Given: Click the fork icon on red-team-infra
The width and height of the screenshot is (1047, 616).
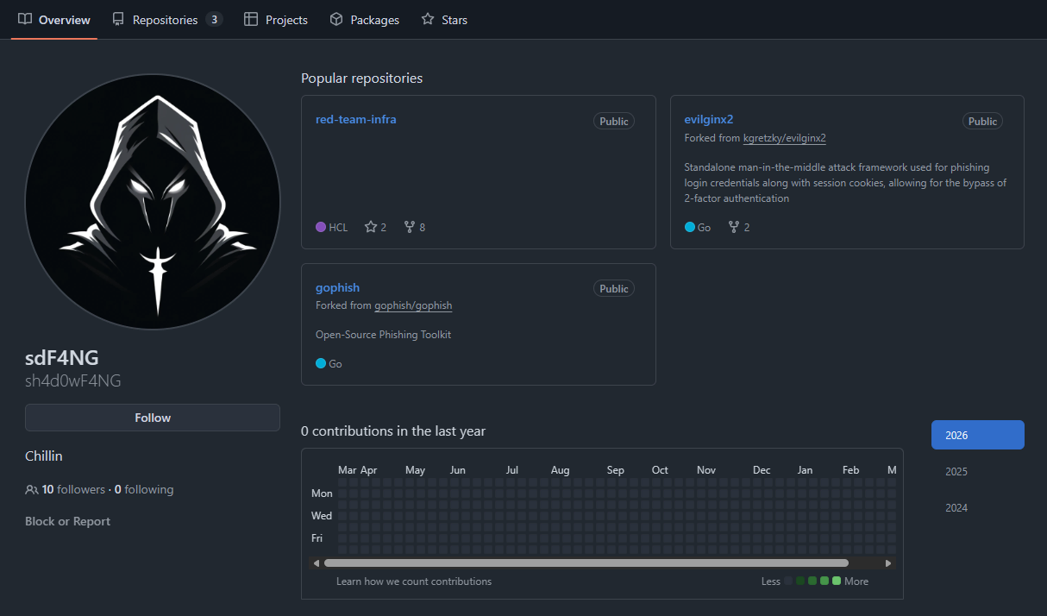Looking at the screenshot, I should 410,227.
